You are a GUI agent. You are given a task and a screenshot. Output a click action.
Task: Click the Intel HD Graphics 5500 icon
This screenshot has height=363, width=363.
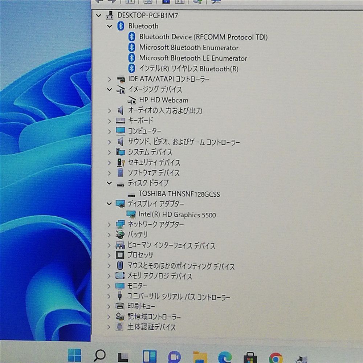[131, 215]
